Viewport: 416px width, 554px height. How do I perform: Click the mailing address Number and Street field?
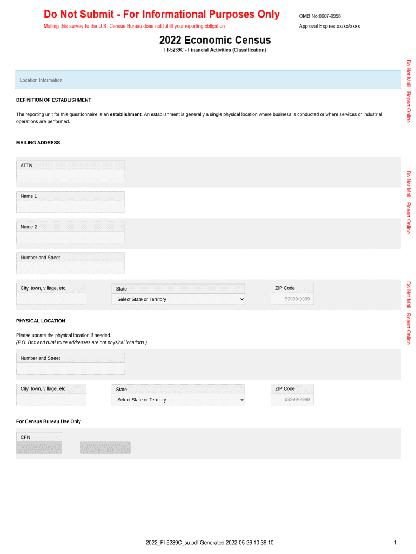[70, 268]
